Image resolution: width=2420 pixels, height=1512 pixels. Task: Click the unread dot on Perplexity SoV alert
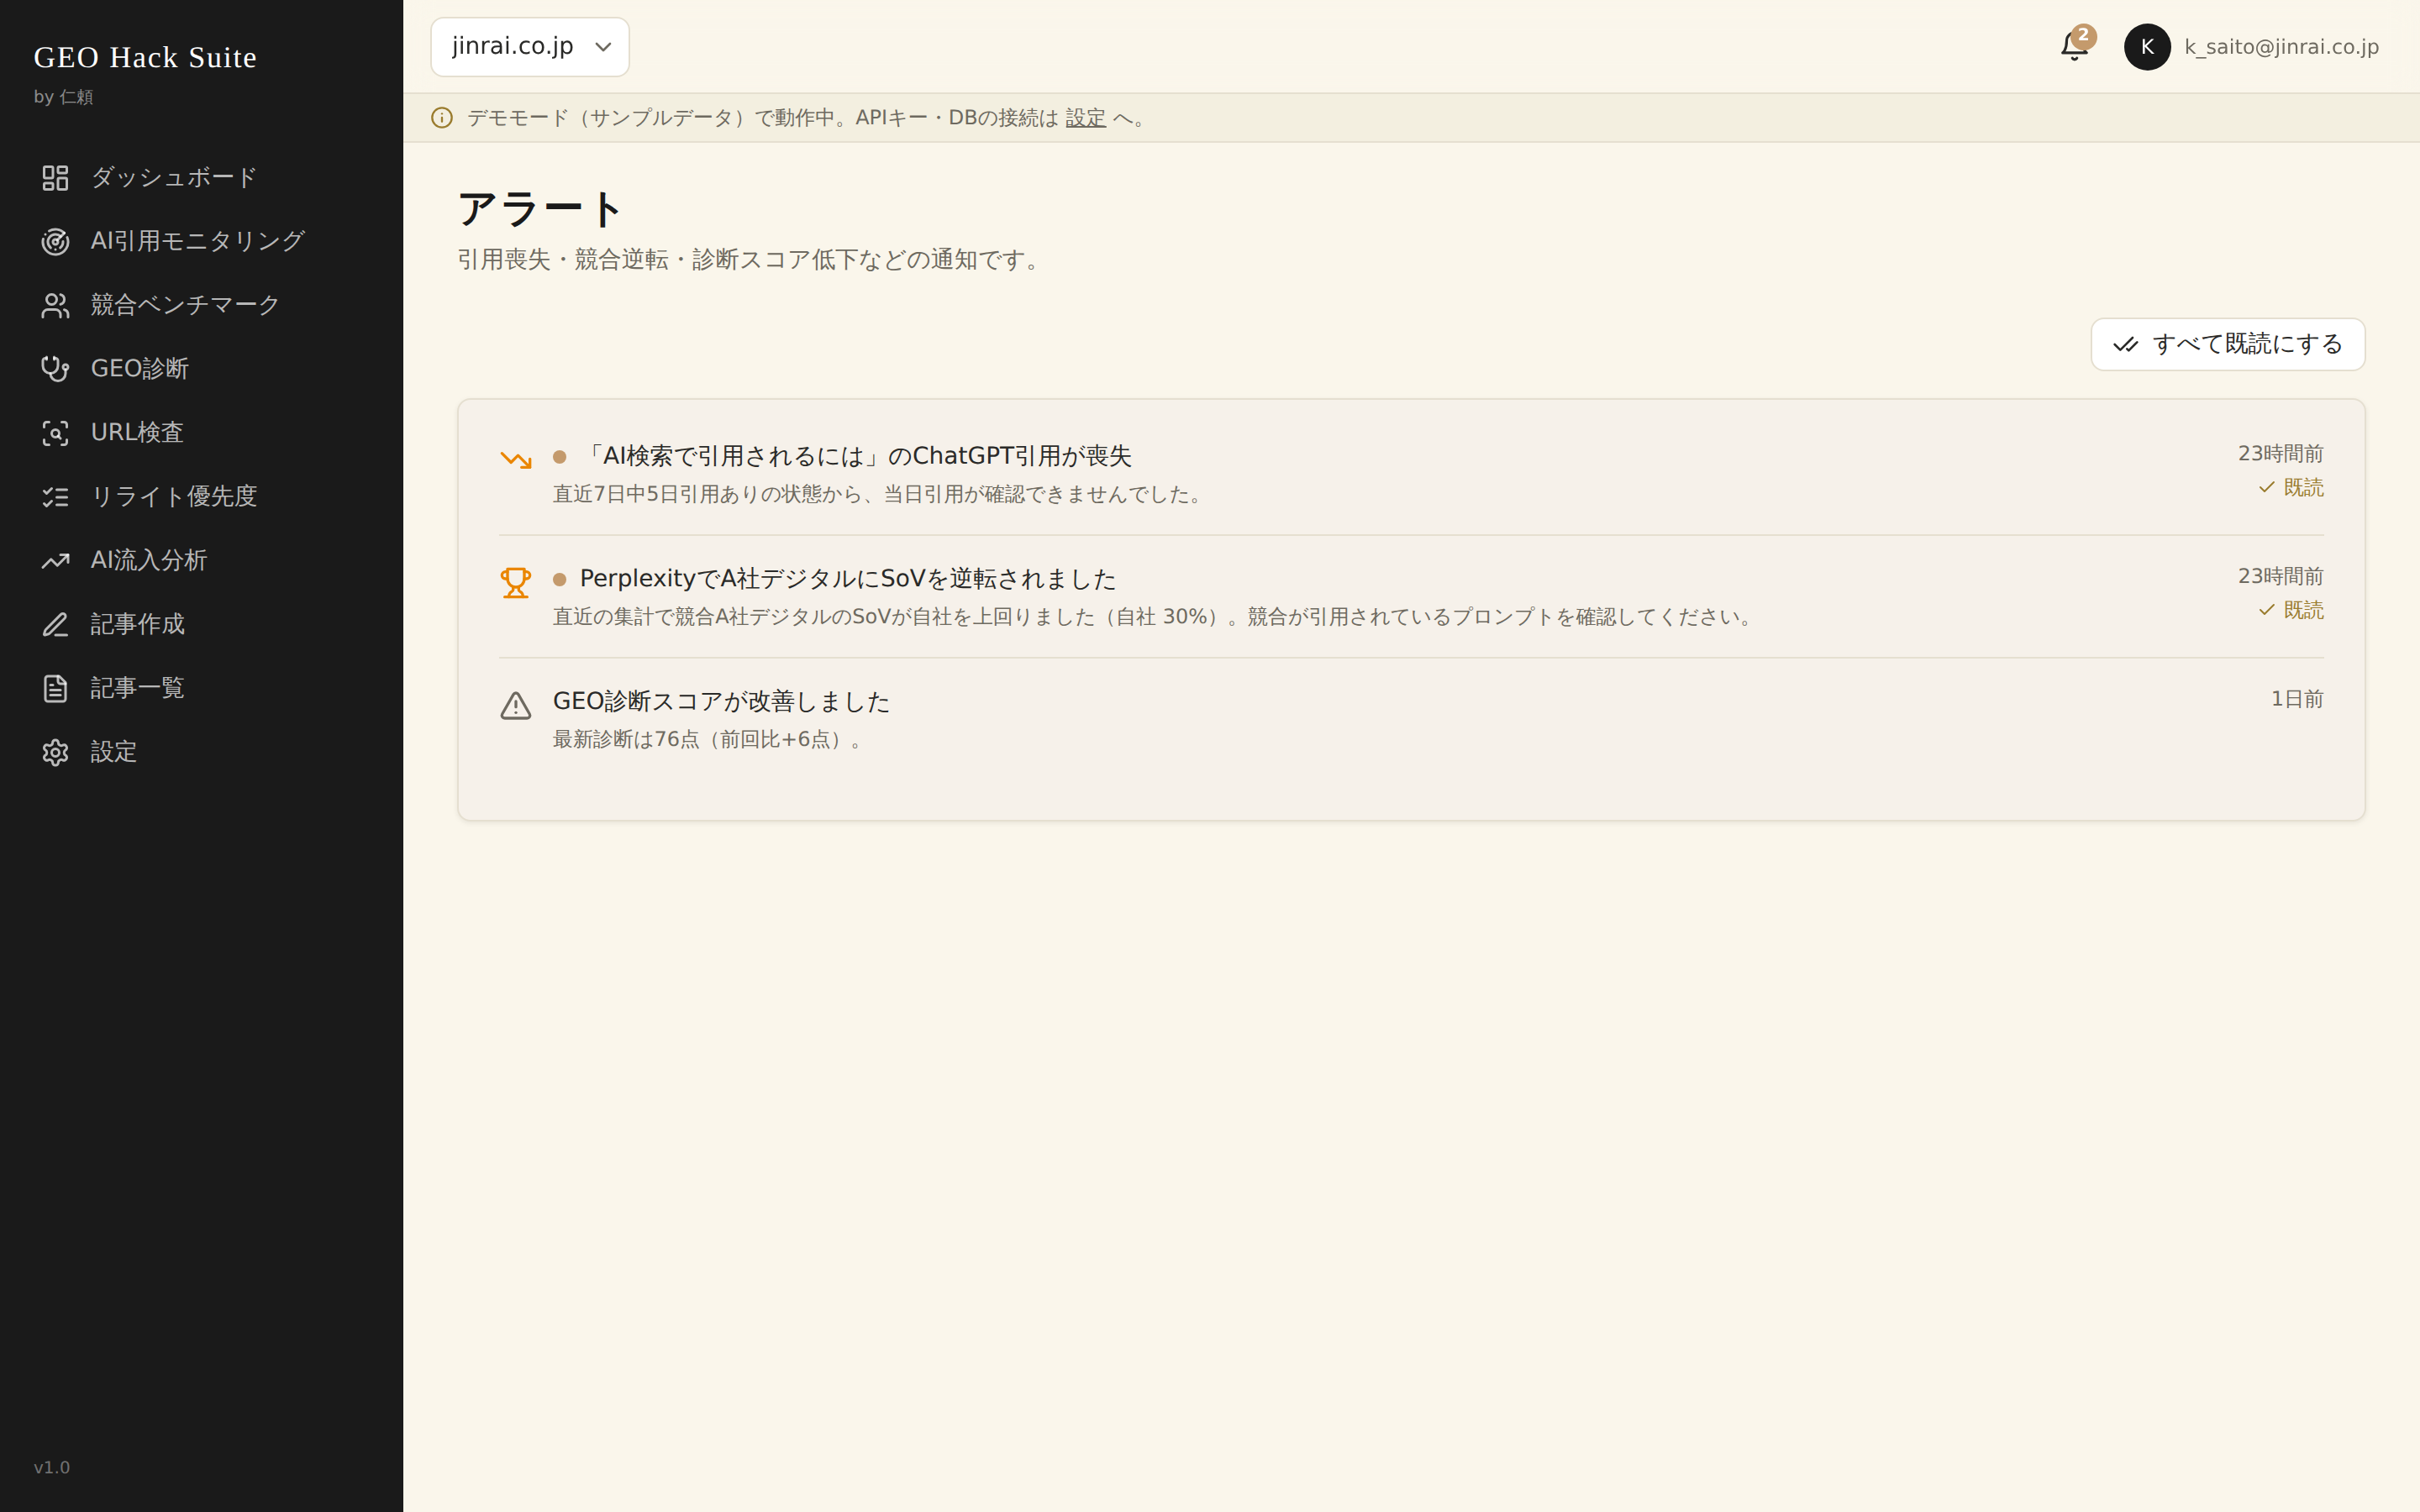click(560, 580)
